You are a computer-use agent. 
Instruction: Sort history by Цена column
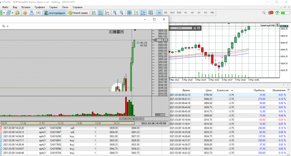[208, 90]
